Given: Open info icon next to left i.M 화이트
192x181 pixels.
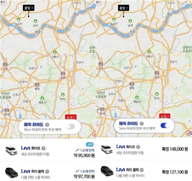Looking at the screenshot, I should 43,148.
